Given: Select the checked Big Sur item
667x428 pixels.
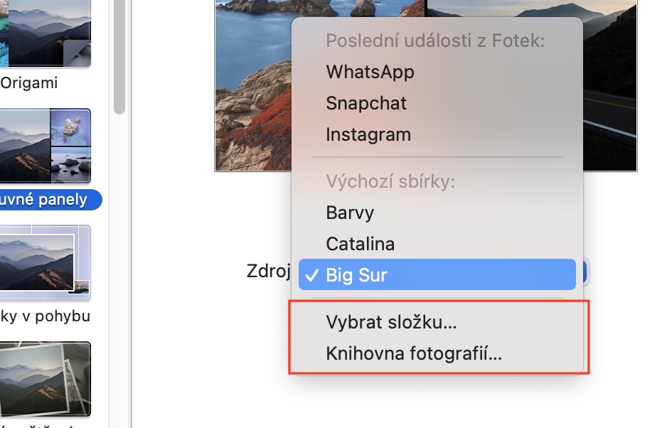Looking at the screenshot, I should [437, 275].
